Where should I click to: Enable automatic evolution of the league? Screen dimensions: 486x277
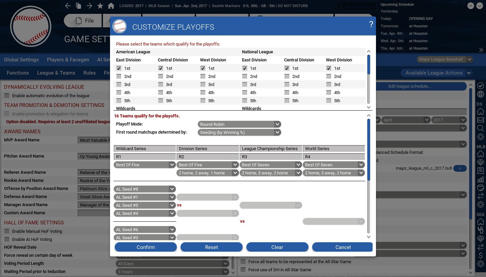click(x=7, y=96)
